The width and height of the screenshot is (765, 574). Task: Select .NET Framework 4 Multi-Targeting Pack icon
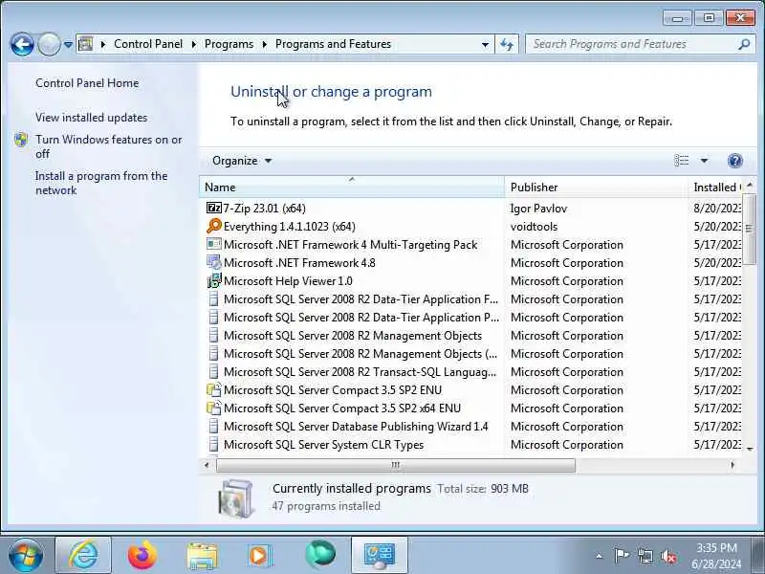point(213,244)
